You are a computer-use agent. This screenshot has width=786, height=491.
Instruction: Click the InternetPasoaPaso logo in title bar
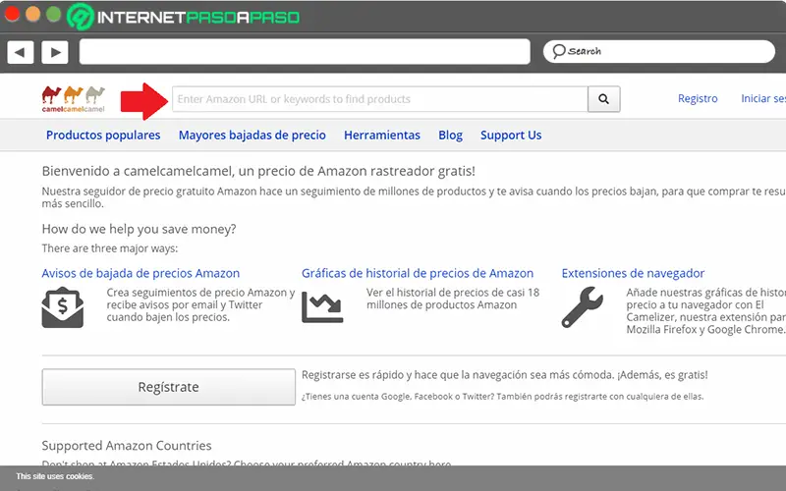(184, 17)
